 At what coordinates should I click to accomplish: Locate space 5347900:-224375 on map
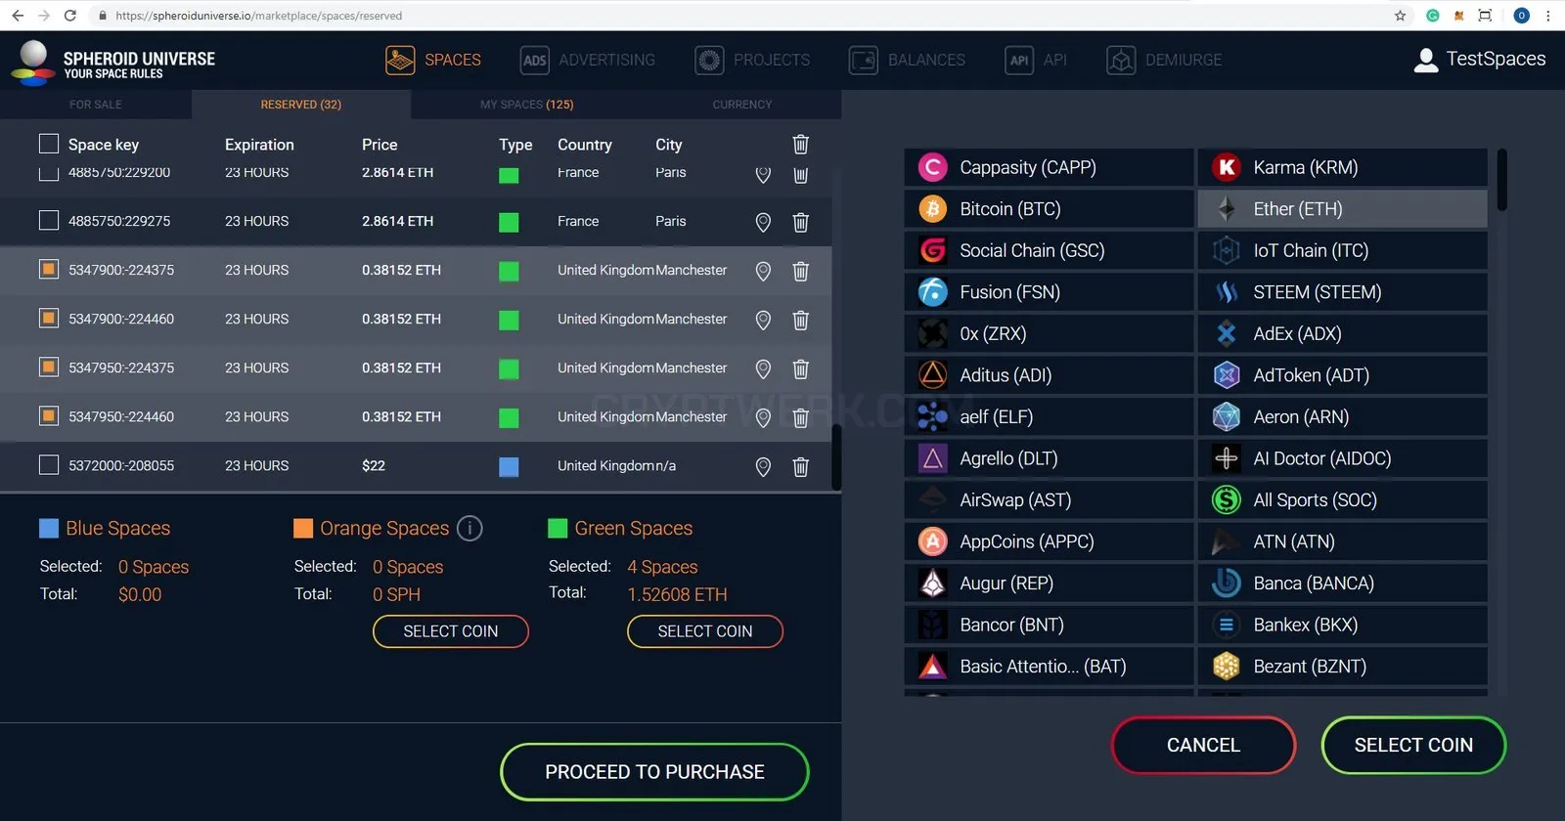tap(763, 271)
